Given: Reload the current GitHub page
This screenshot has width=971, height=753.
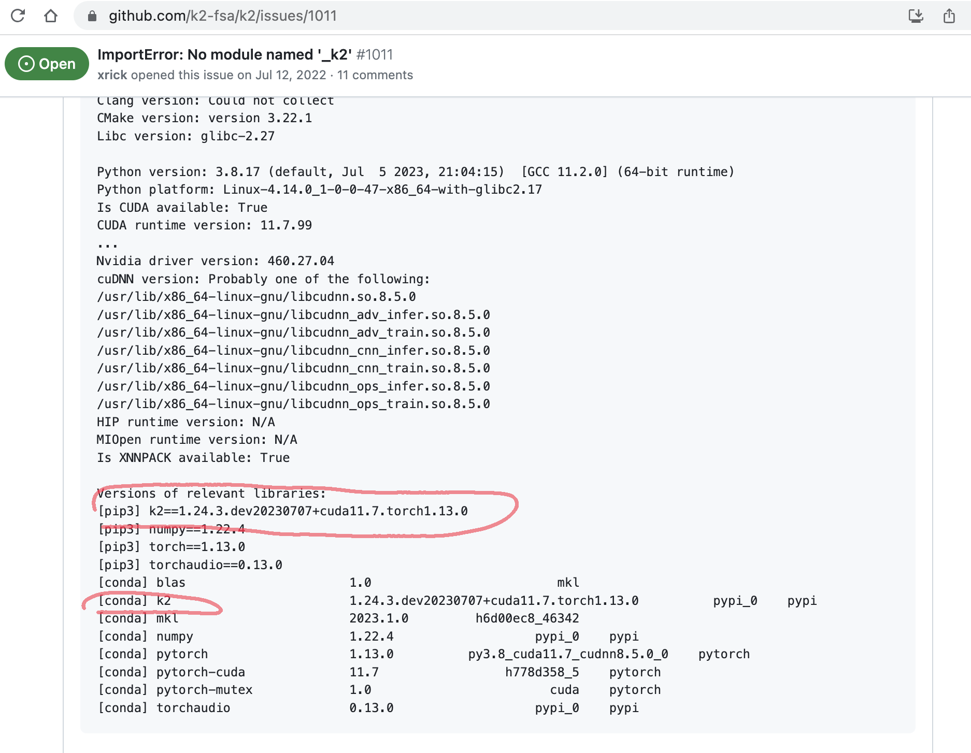Looking at the screenshot, I should pos(19,16).
